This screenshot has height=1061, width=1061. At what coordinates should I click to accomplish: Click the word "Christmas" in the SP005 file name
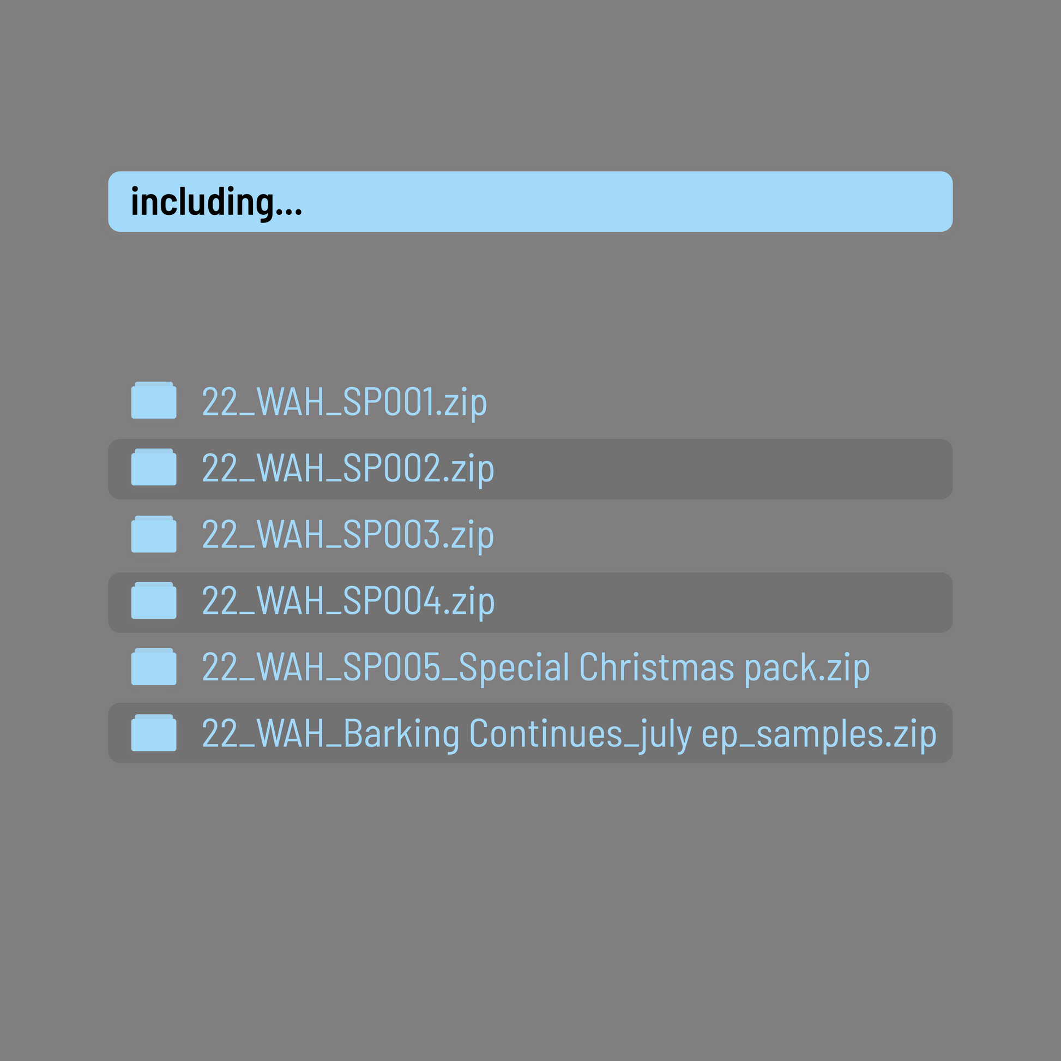coord(656,668)
